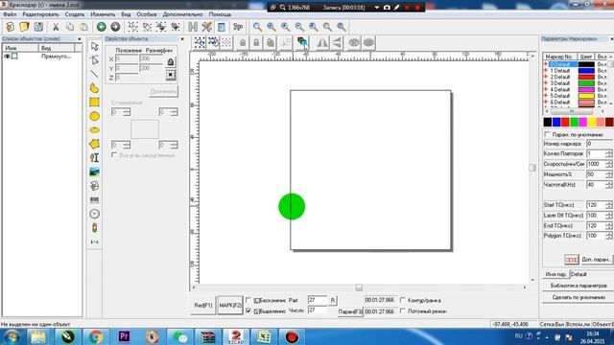
Task: Click the horizontal mirror icon above canvas
Action: [322, 42]
